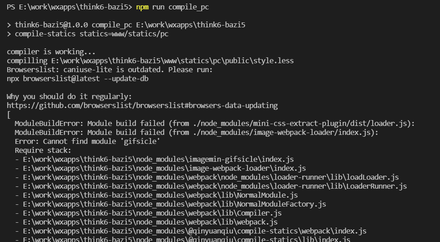Viewport: 440px width, 242px height.
Task: Click the loadLoader.js file path
Action: [211, 177]
